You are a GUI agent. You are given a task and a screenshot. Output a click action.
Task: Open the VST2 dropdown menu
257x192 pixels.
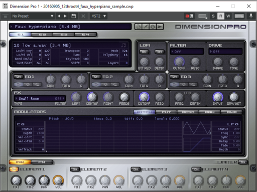pyautogui.click(x=99, y=16)
